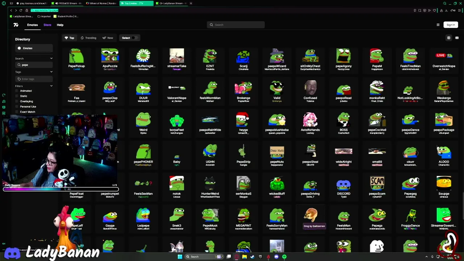Viewport: 464px width, 261px height.
Task: Open File Explorer from the taskbar
Action: click(245, 257)
